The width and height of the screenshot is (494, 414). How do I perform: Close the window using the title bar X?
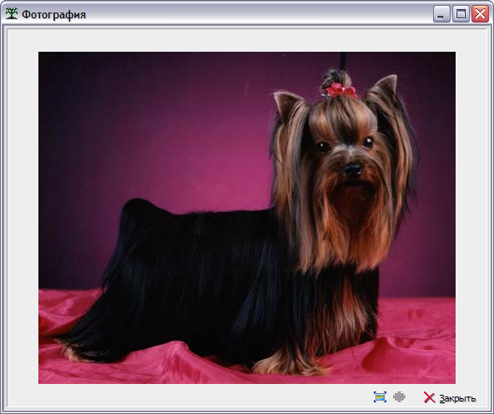coord(480,14)
